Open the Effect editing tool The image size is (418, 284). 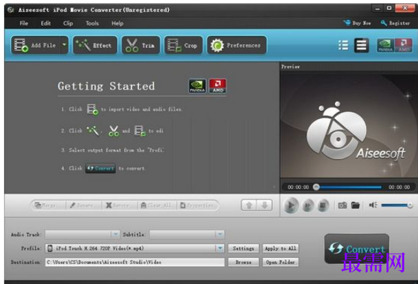pyautogui.click(x=95, y=45)
